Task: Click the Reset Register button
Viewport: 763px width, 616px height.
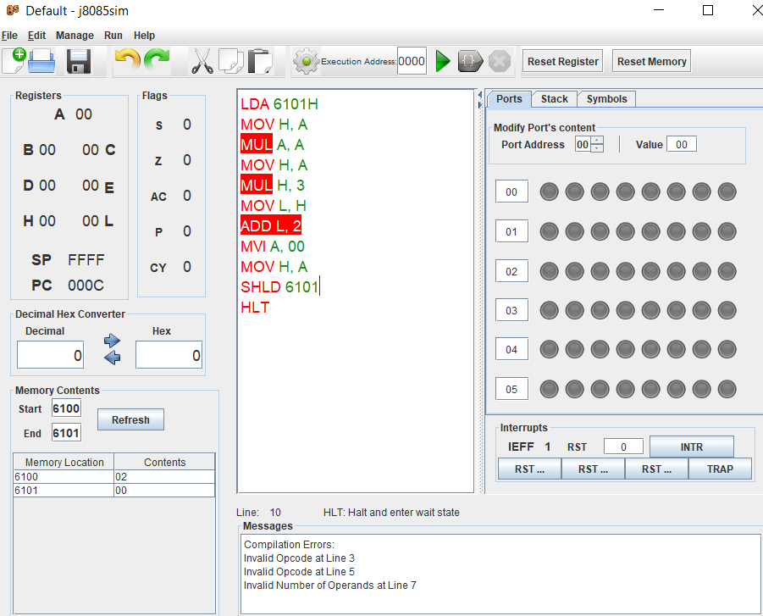Action: (561, 60)
